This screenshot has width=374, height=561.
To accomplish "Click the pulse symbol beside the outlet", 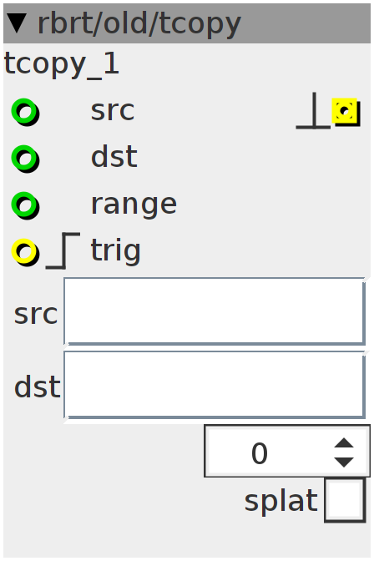I will pos(313,110).
